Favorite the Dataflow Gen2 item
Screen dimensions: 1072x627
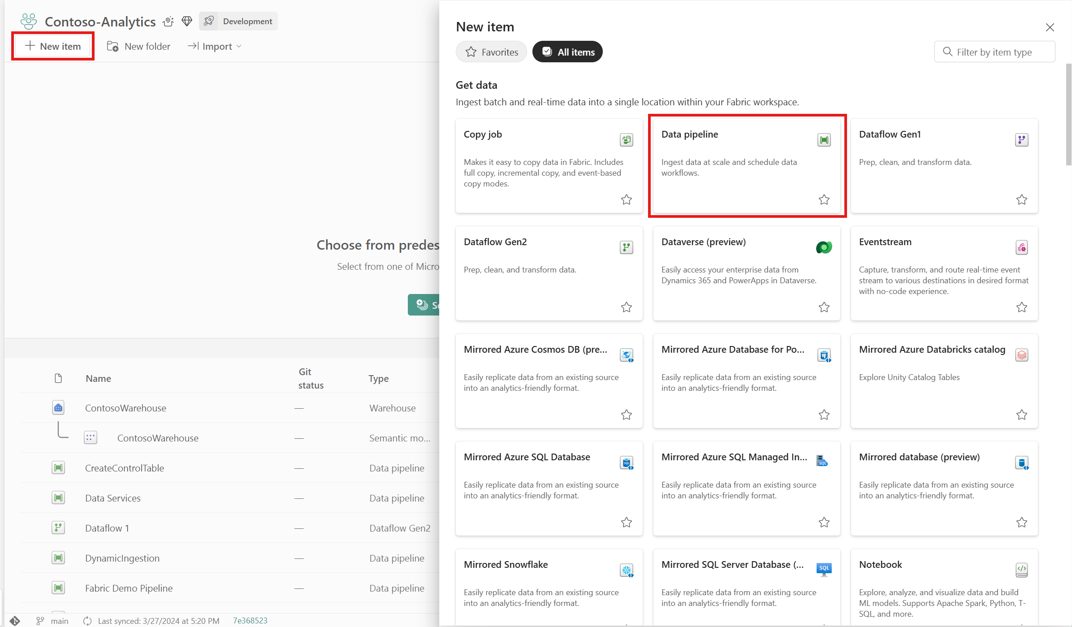[627, 307]
